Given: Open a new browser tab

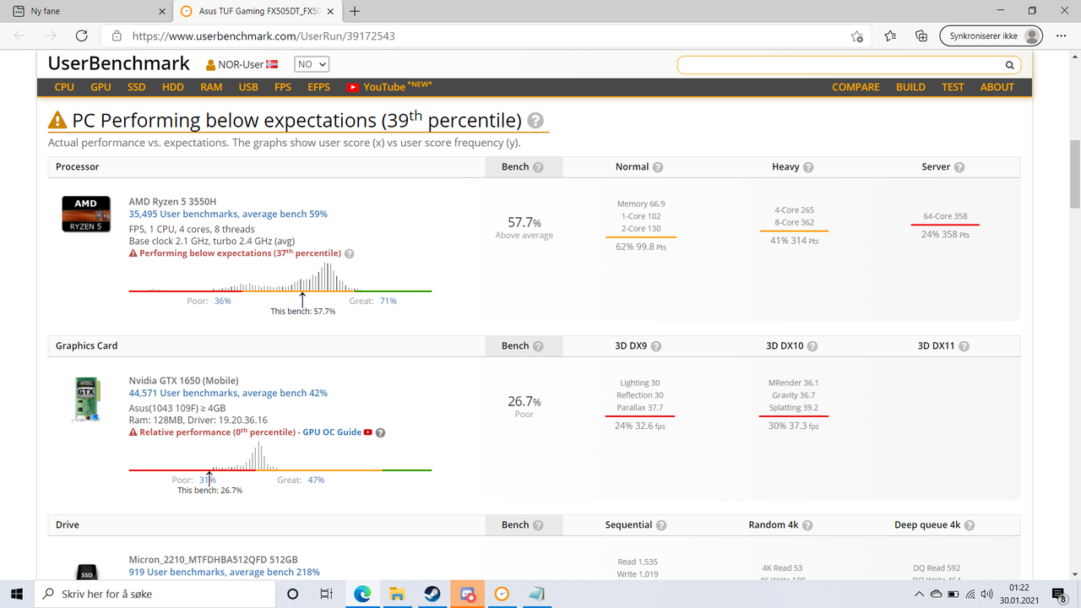Looking at the screenshot, I should [355, 11].
